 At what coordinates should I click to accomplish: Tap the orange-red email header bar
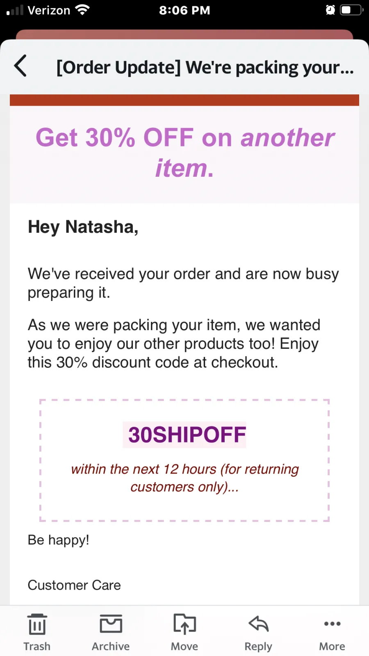click(x=184, y=100)
